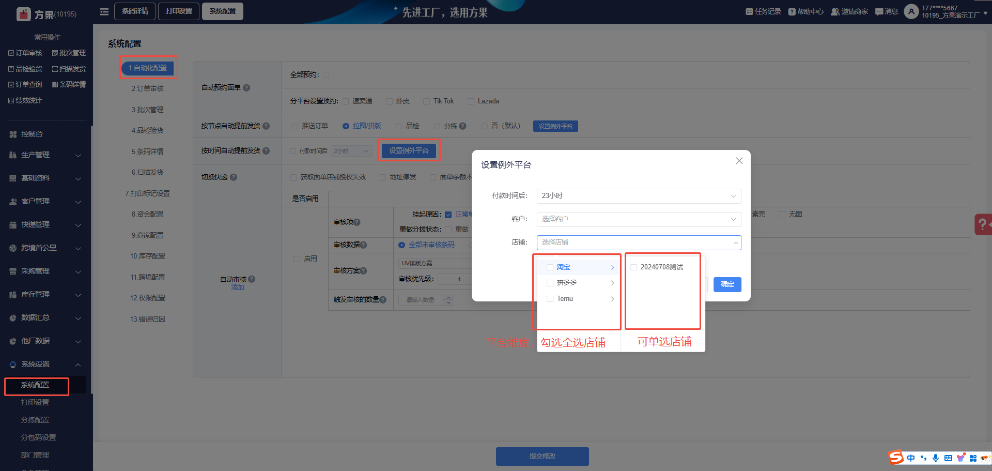Open the 13.错误归因 config section
Image resolution: width=992 pixels, height=471 pixels.
[147, 319]
